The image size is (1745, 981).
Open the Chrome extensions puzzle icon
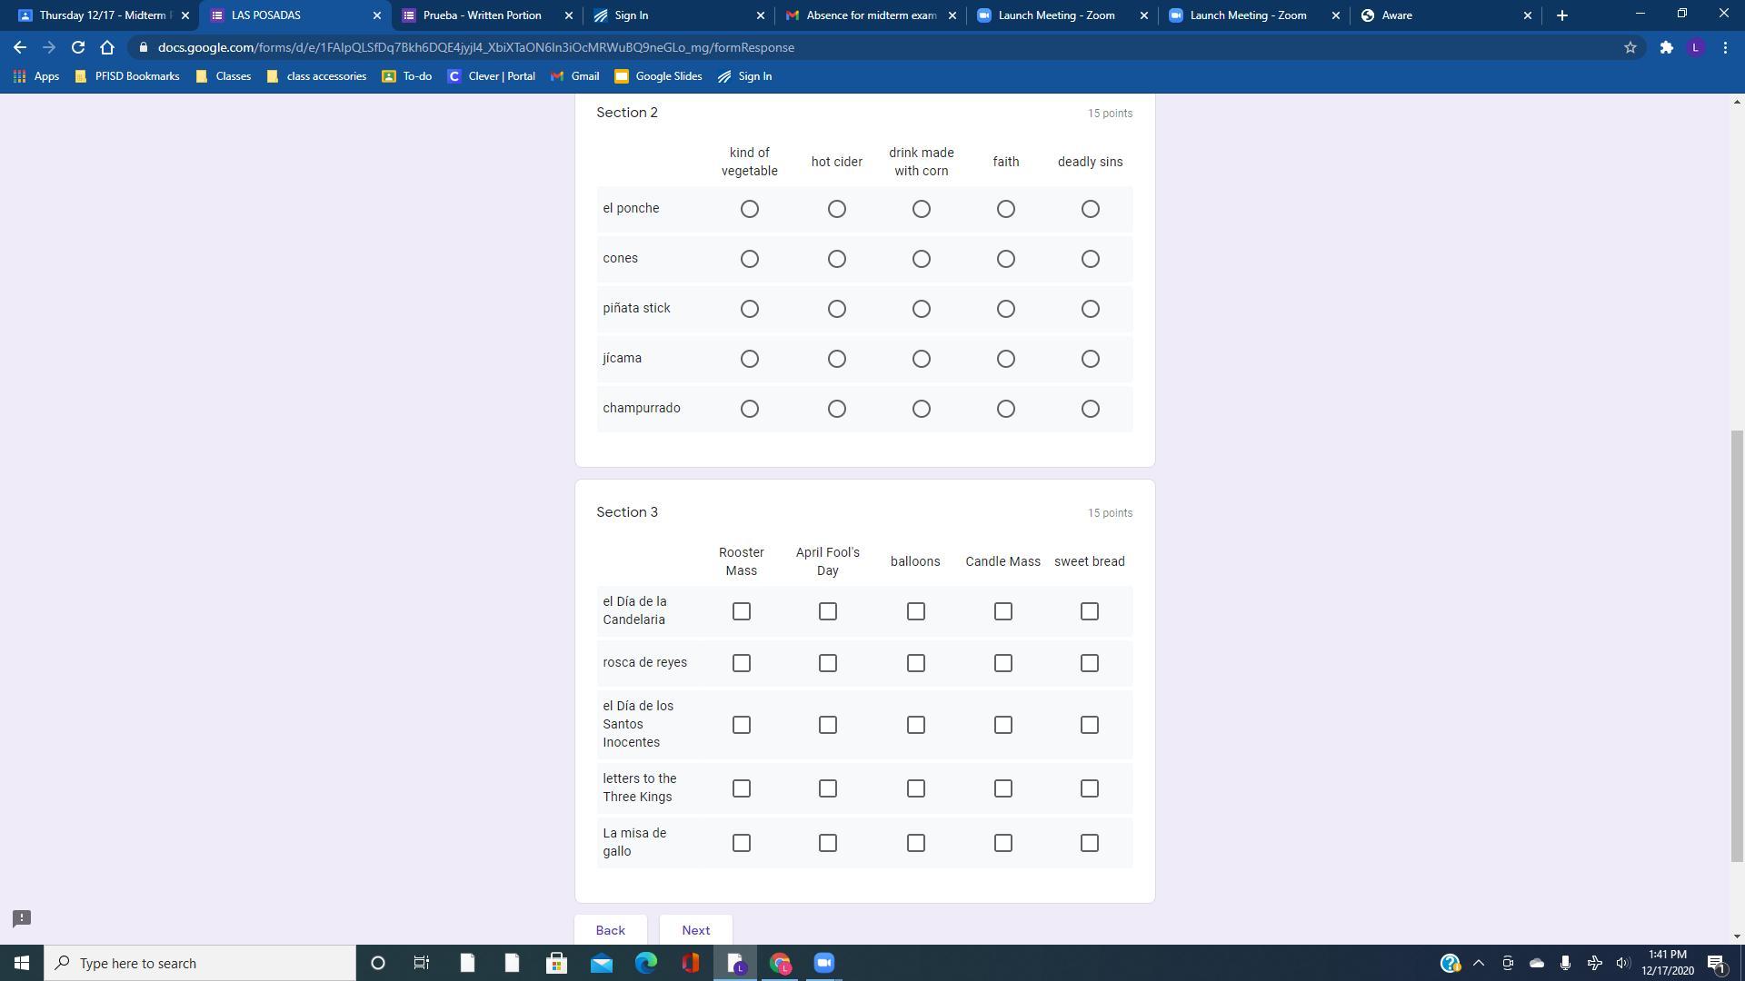click(x=1666, y=47)
